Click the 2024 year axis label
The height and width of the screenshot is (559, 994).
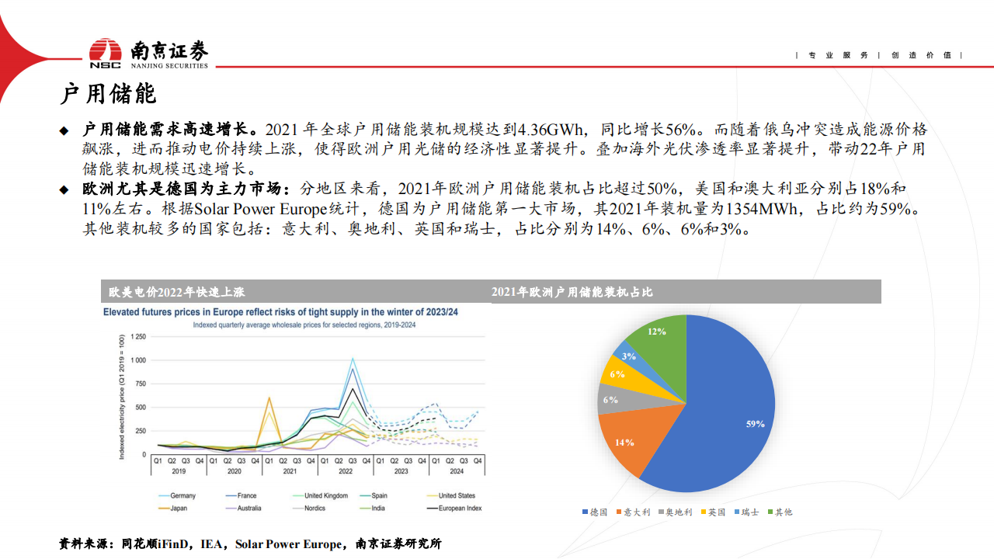coord(457,470)
